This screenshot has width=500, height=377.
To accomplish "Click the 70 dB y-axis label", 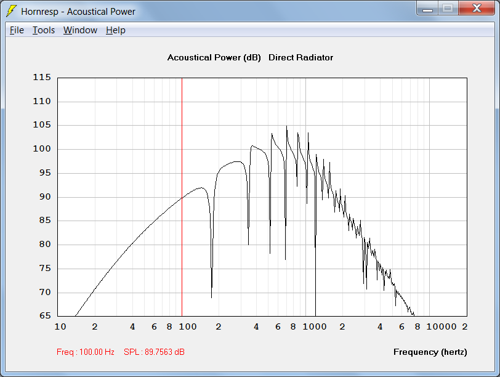I will (x=45, y=292).
